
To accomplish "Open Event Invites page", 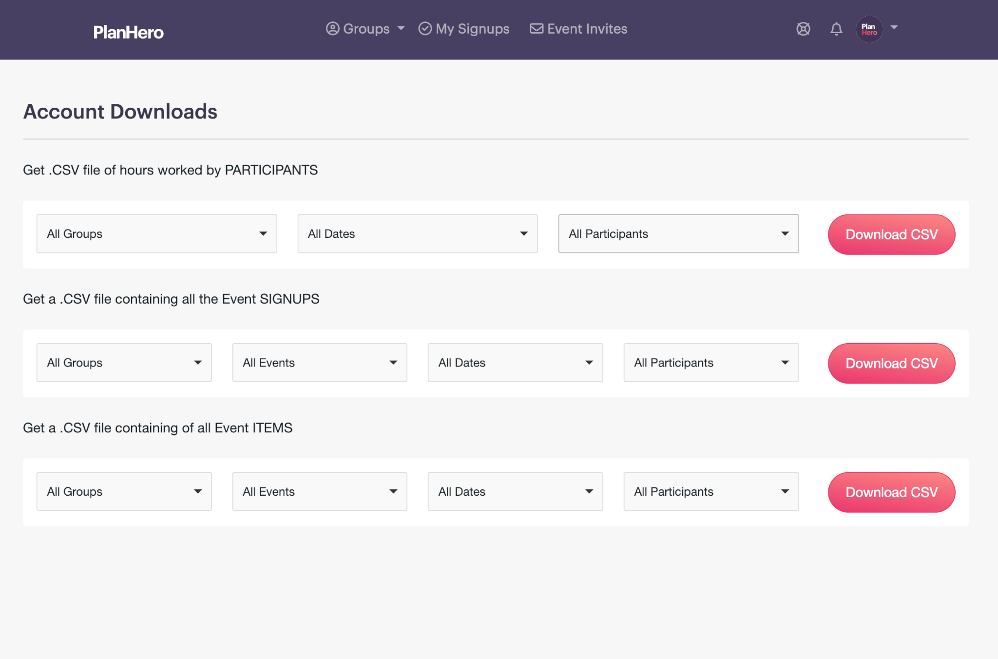I will click(579, 29).
